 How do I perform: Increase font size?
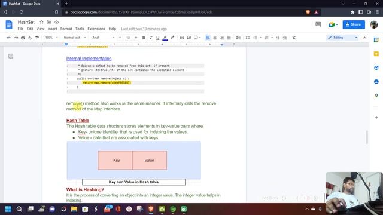coord(136,38)
